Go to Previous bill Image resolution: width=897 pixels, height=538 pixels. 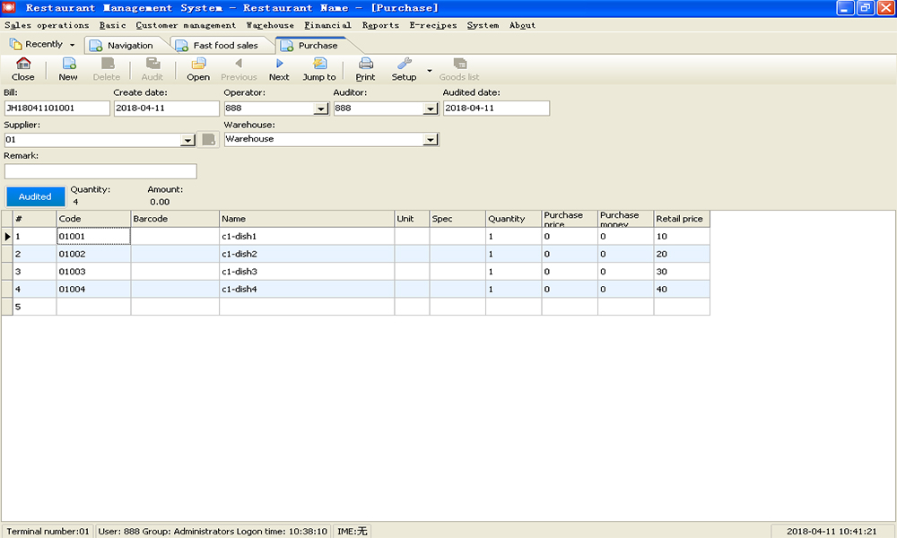[x=239, y=69]
